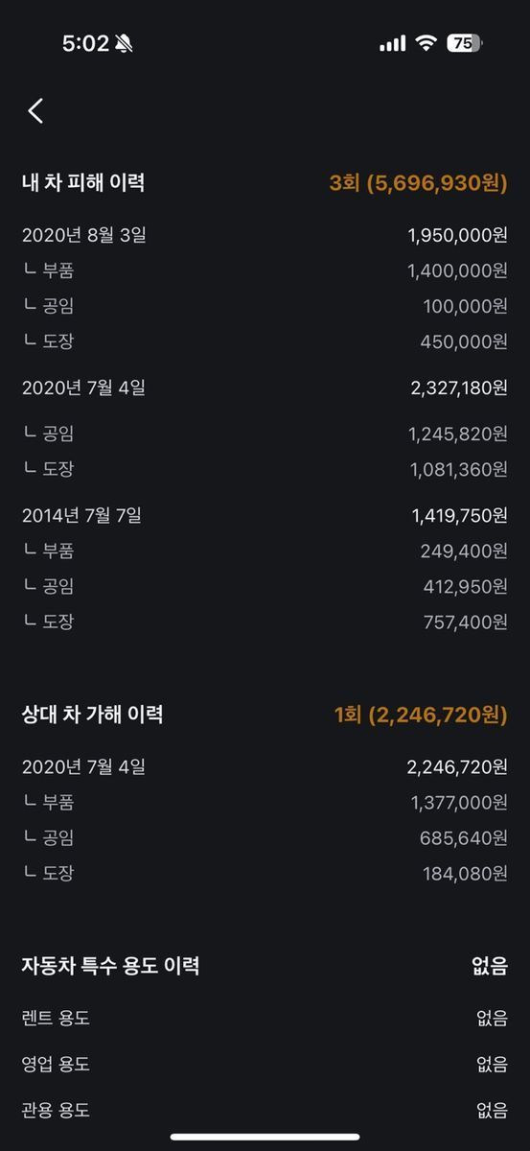Tap the 3회 (5,696,930원) total amount
This screenshot has height=1151, width=530.
(x=419, y=182)
